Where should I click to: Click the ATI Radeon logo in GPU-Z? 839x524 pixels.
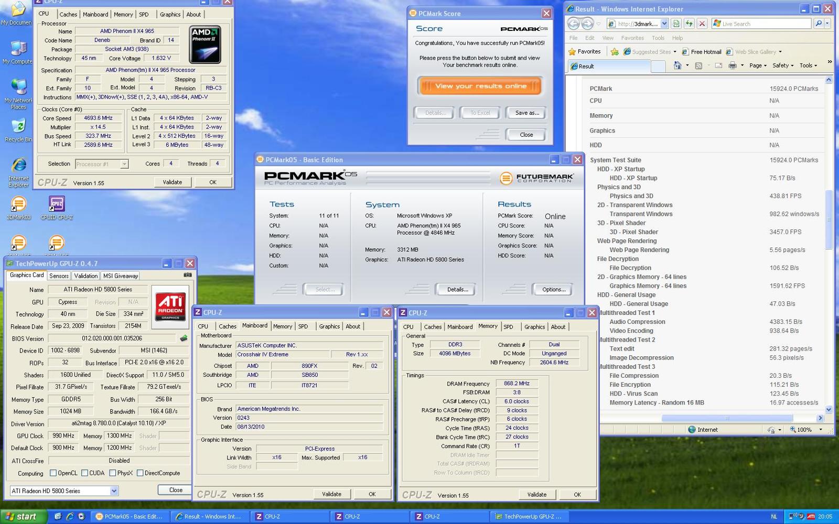[x=170, y=306]
